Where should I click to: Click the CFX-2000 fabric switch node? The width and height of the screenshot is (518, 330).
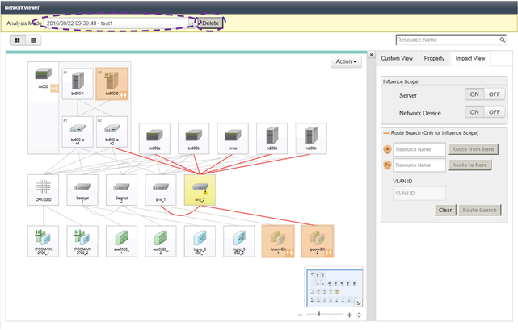click(43, 189)
